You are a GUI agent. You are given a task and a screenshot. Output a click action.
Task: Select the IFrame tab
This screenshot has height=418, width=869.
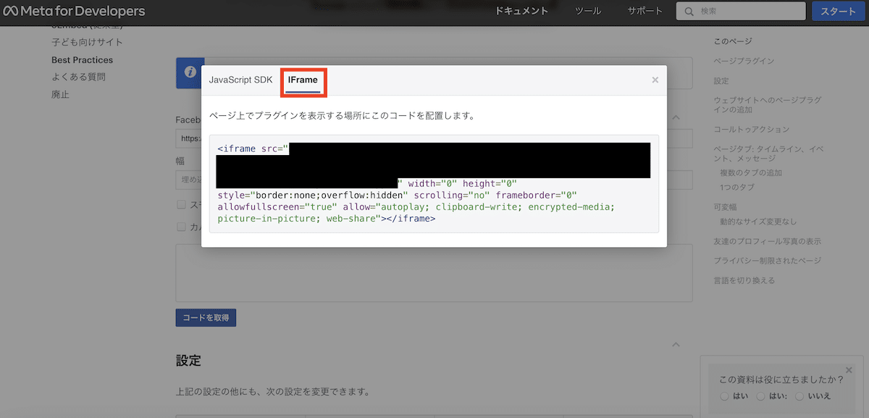303,80
